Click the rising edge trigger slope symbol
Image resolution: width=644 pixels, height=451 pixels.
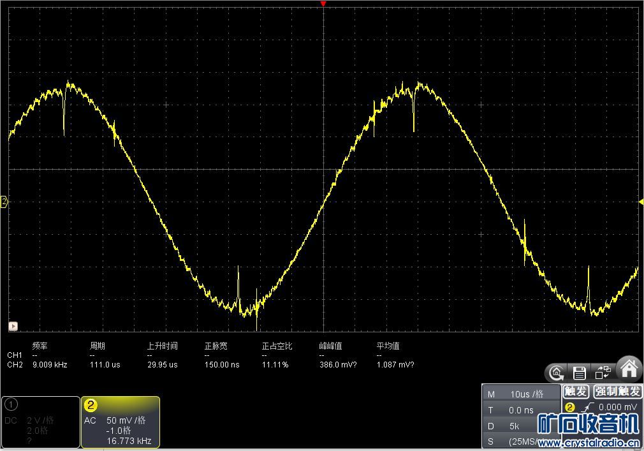point(588,407)
